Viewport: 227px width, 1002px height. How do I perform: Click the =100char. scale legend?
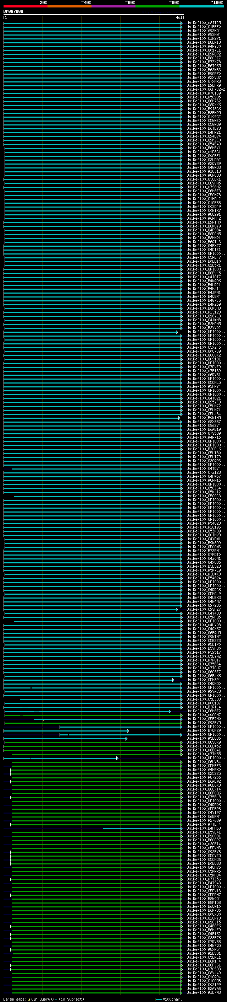168,999
